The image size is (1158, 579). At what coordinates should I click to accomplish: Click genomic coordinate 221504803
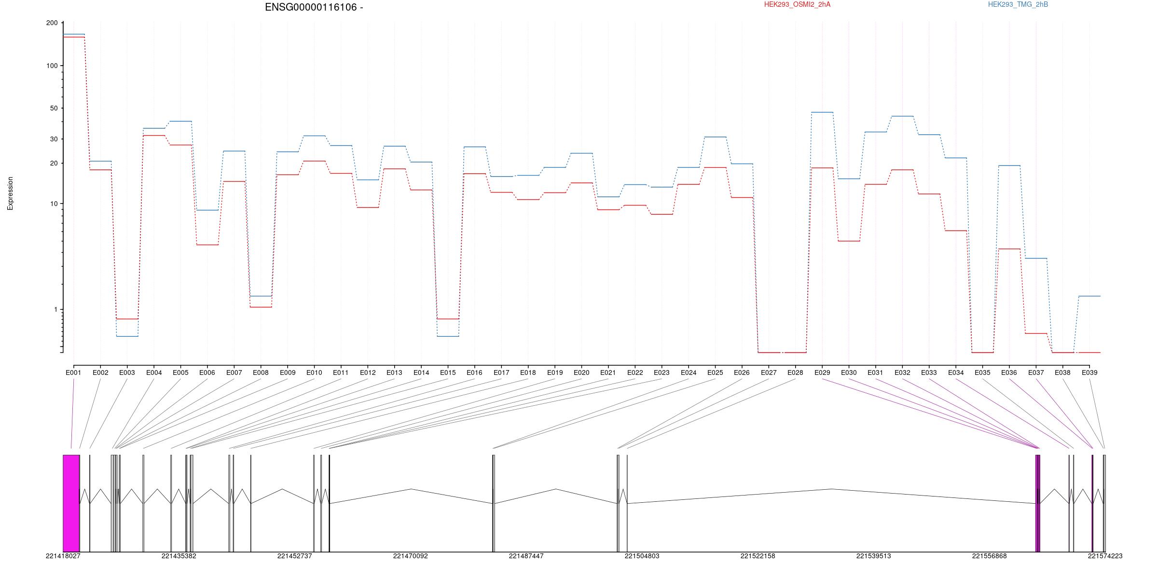(642, 556)
